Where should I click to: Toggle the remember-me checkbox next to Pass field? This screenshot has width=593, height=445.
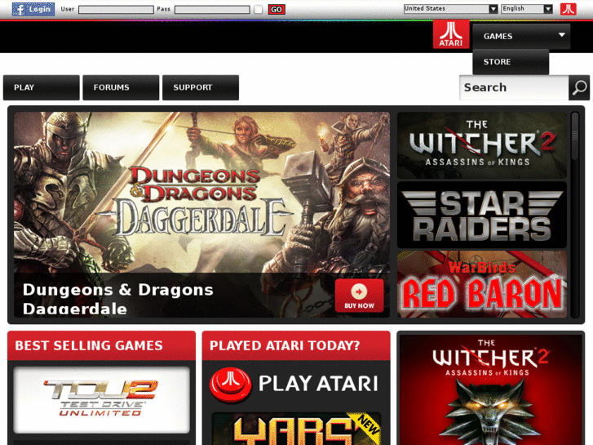(259, 10)
